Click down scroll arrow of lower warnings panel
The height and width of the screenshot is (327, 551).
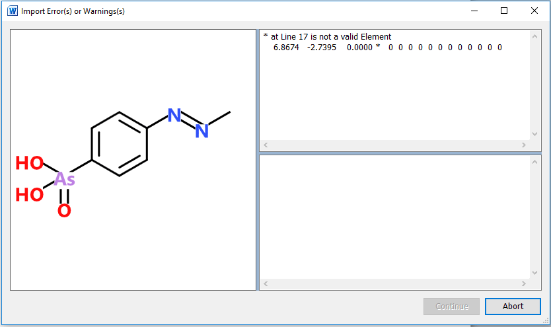coord(534,273)
